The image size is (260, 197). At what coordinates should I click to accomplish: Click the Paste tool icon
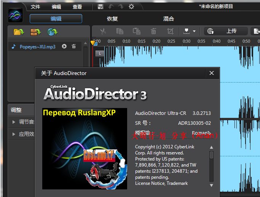pos(136,31)
